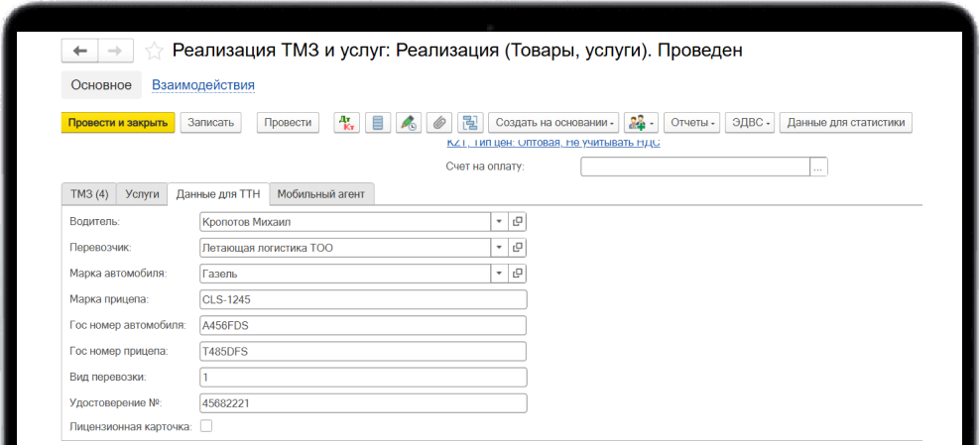Expand the Водитель dropdown list
The height and width of the screenshot is (445, 980).
point(500,222)
